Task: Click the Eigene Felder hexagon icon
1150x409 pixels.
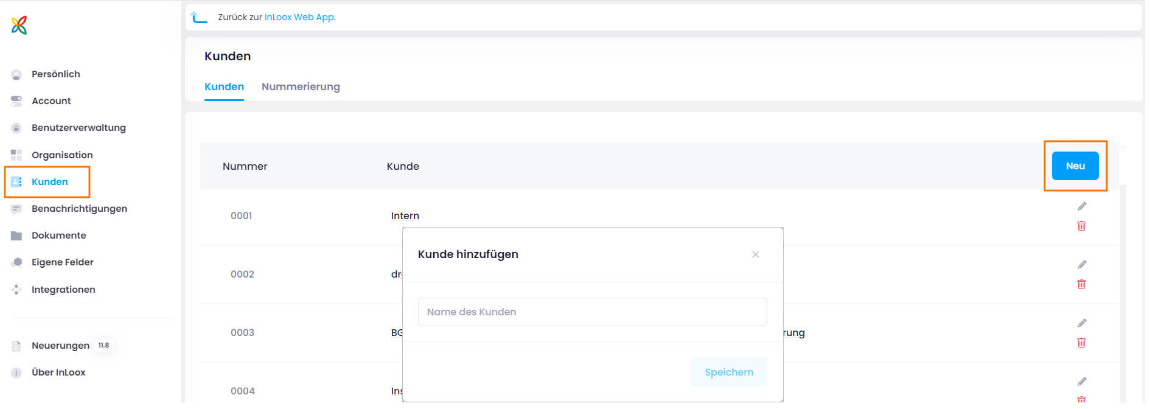Action: coord(16,262)
